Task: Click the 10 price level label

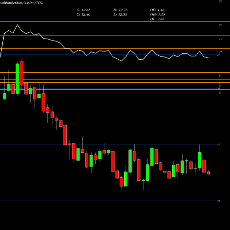Action: tap(218, 201)
